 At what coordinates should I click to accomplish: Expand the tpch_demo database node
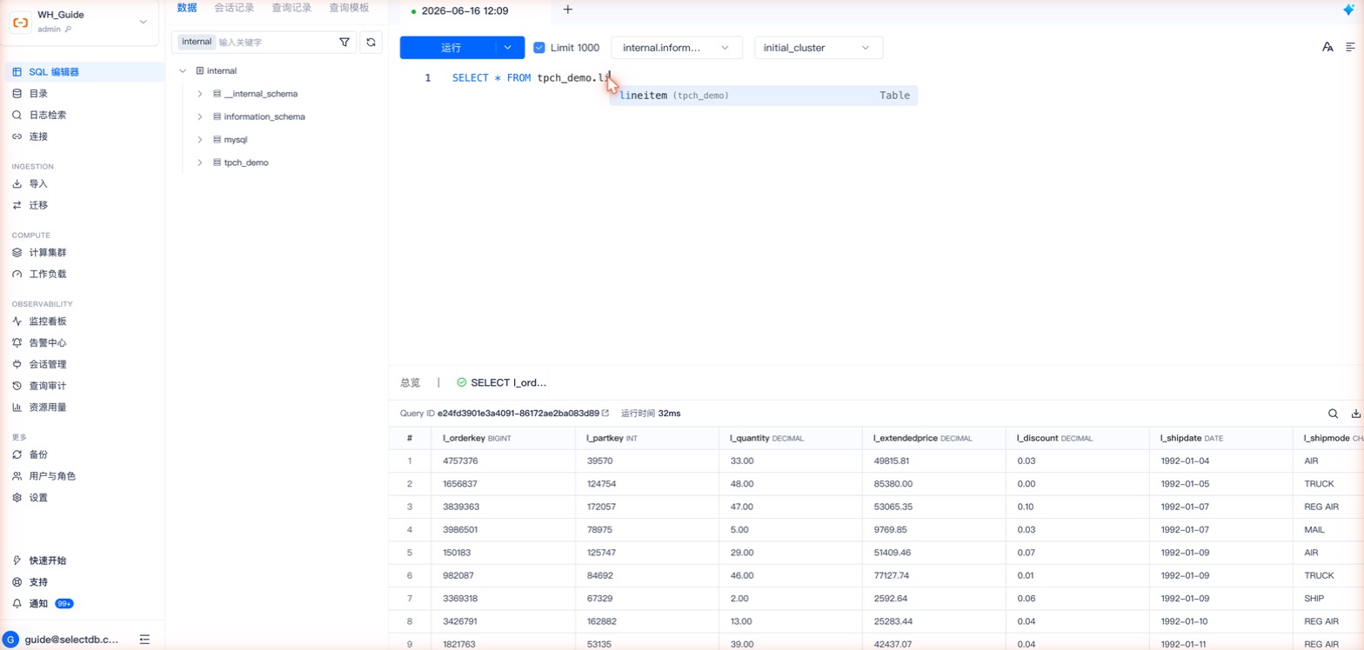199,162
